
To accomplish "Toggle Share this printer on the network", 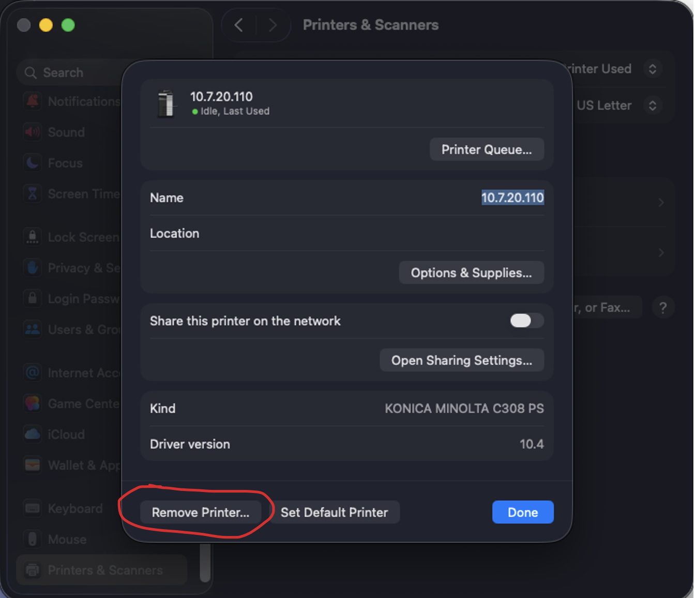I will [x=526, y=321].
